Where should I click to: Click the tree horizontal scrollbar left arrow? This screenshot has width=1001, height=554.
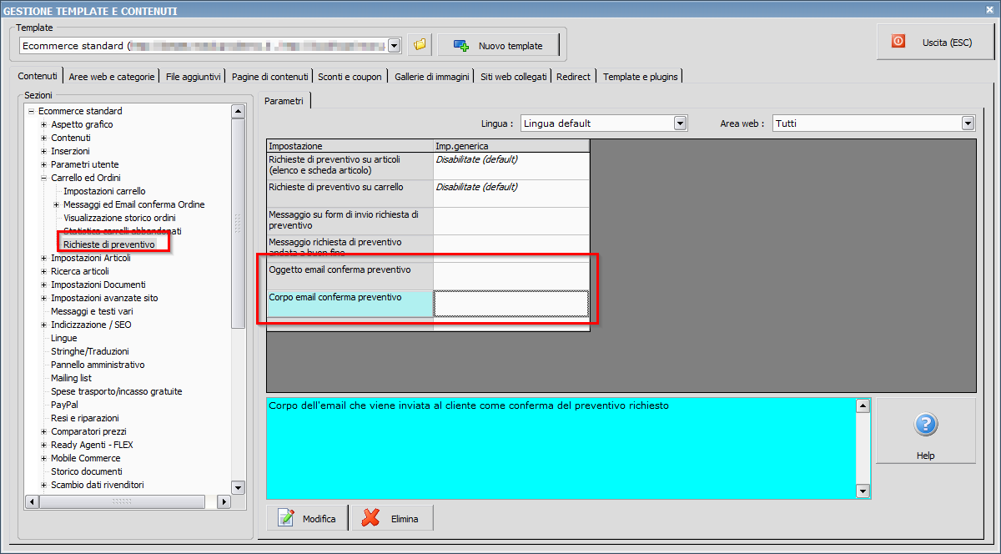33,501
